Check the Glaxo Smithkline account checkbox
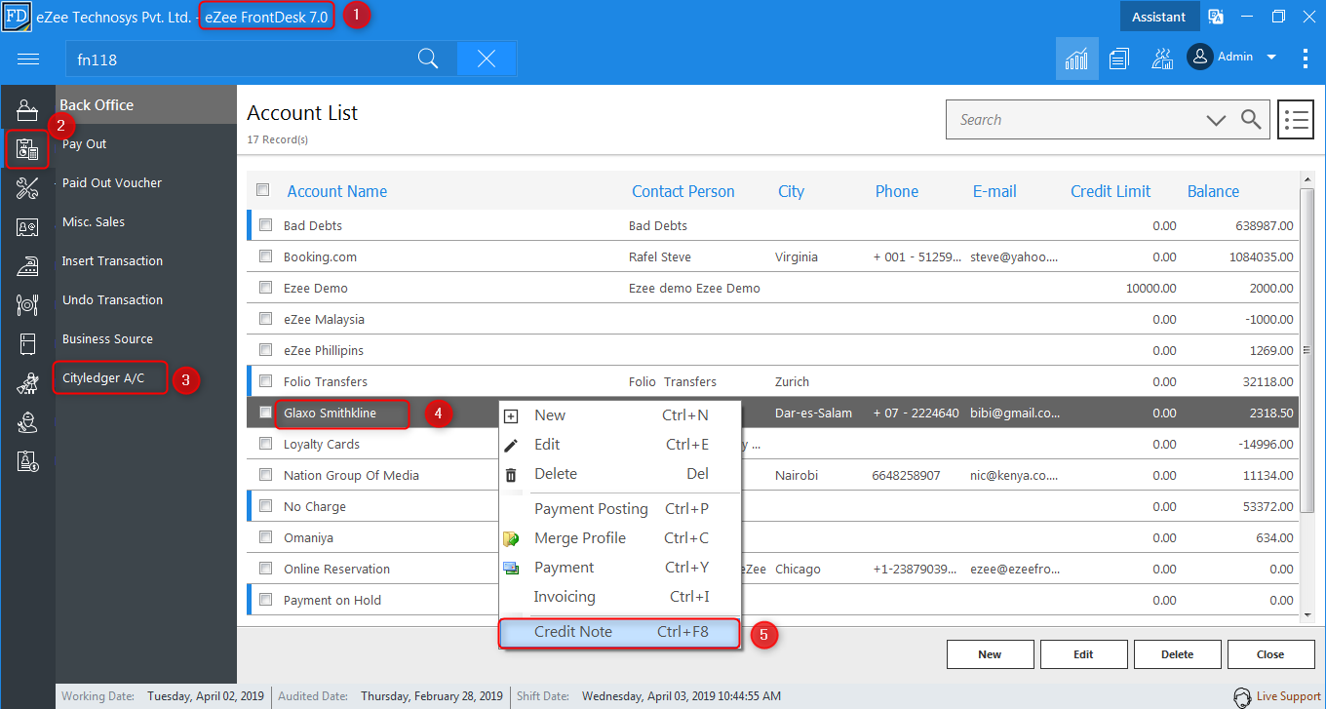 pos(265,413)
